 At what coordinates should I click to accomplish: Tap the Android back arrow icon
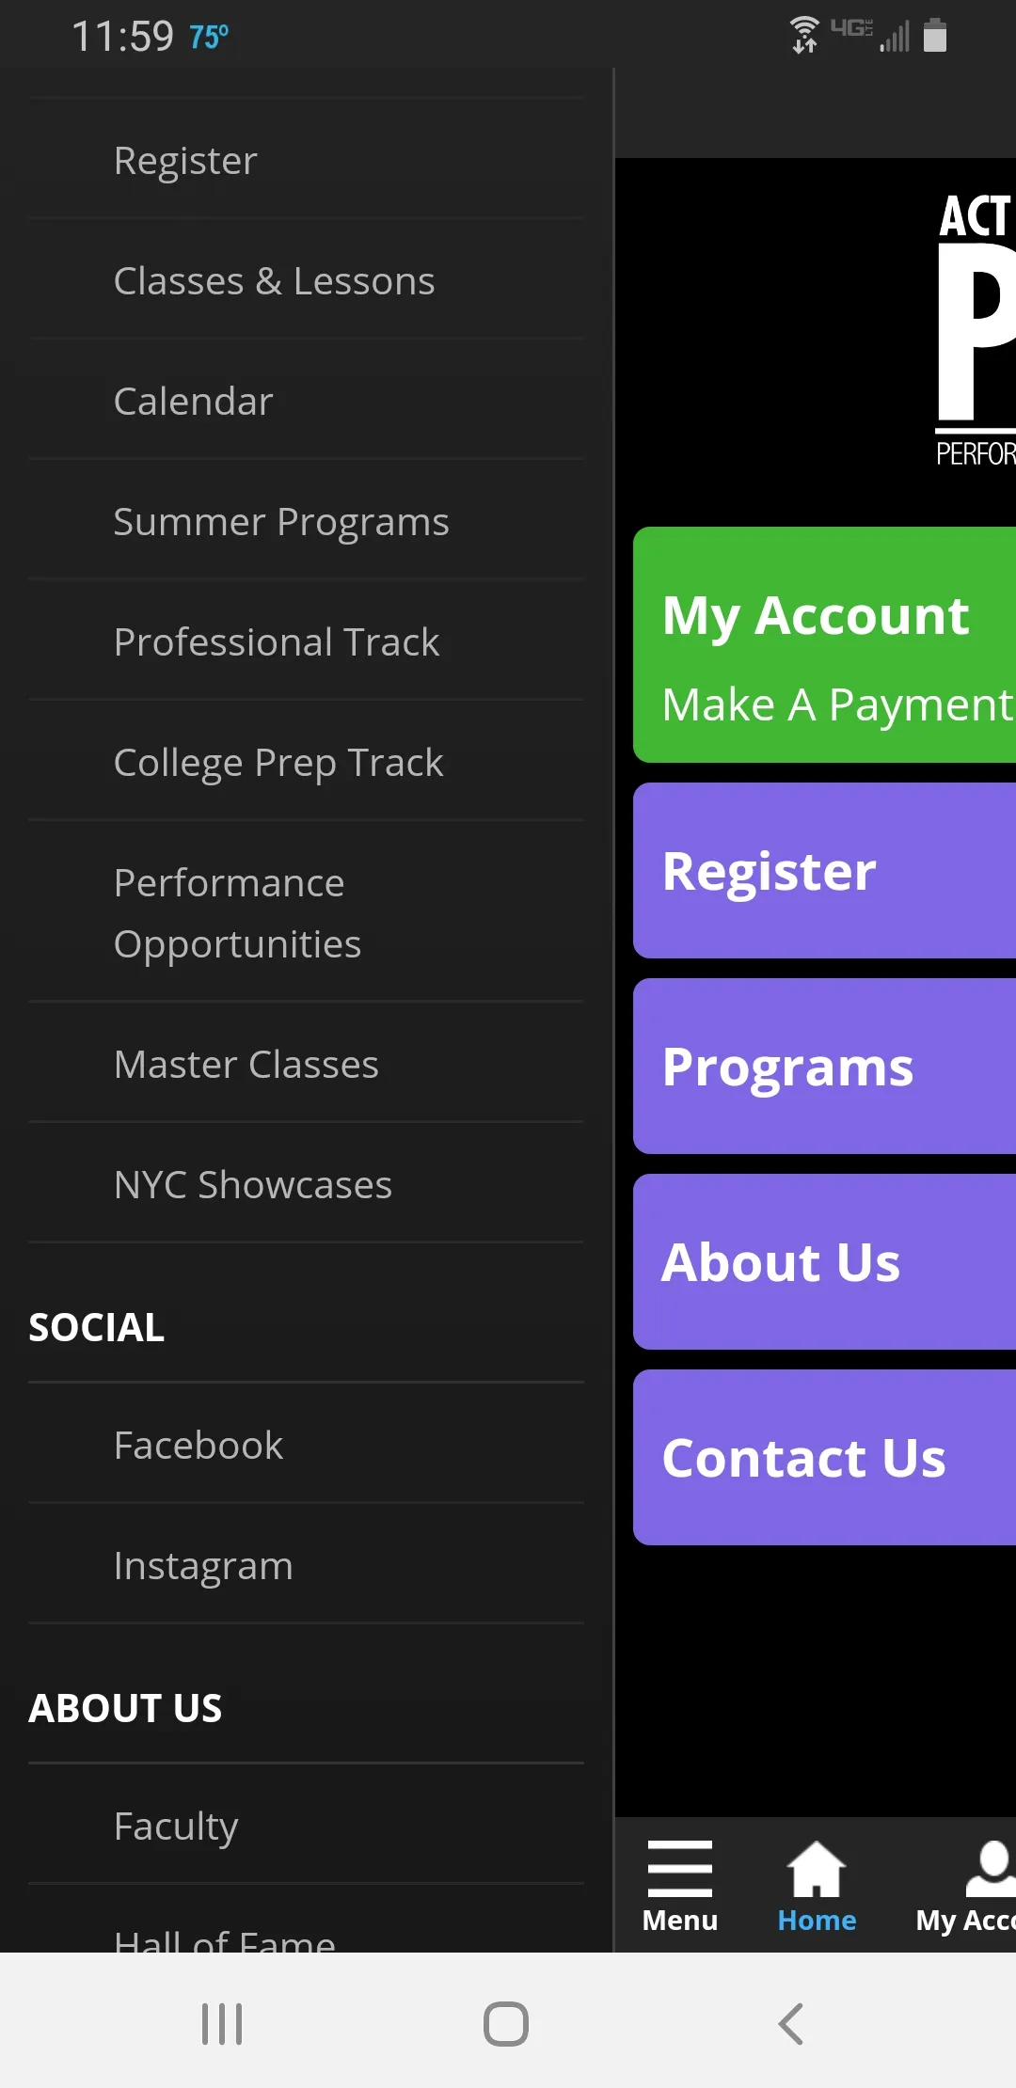[790, 2023]
